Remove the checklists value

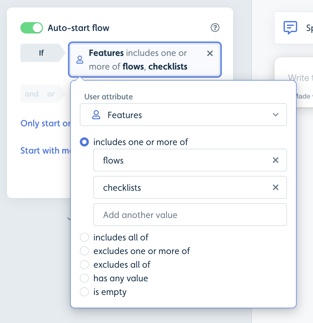click(x=276, y=187)
